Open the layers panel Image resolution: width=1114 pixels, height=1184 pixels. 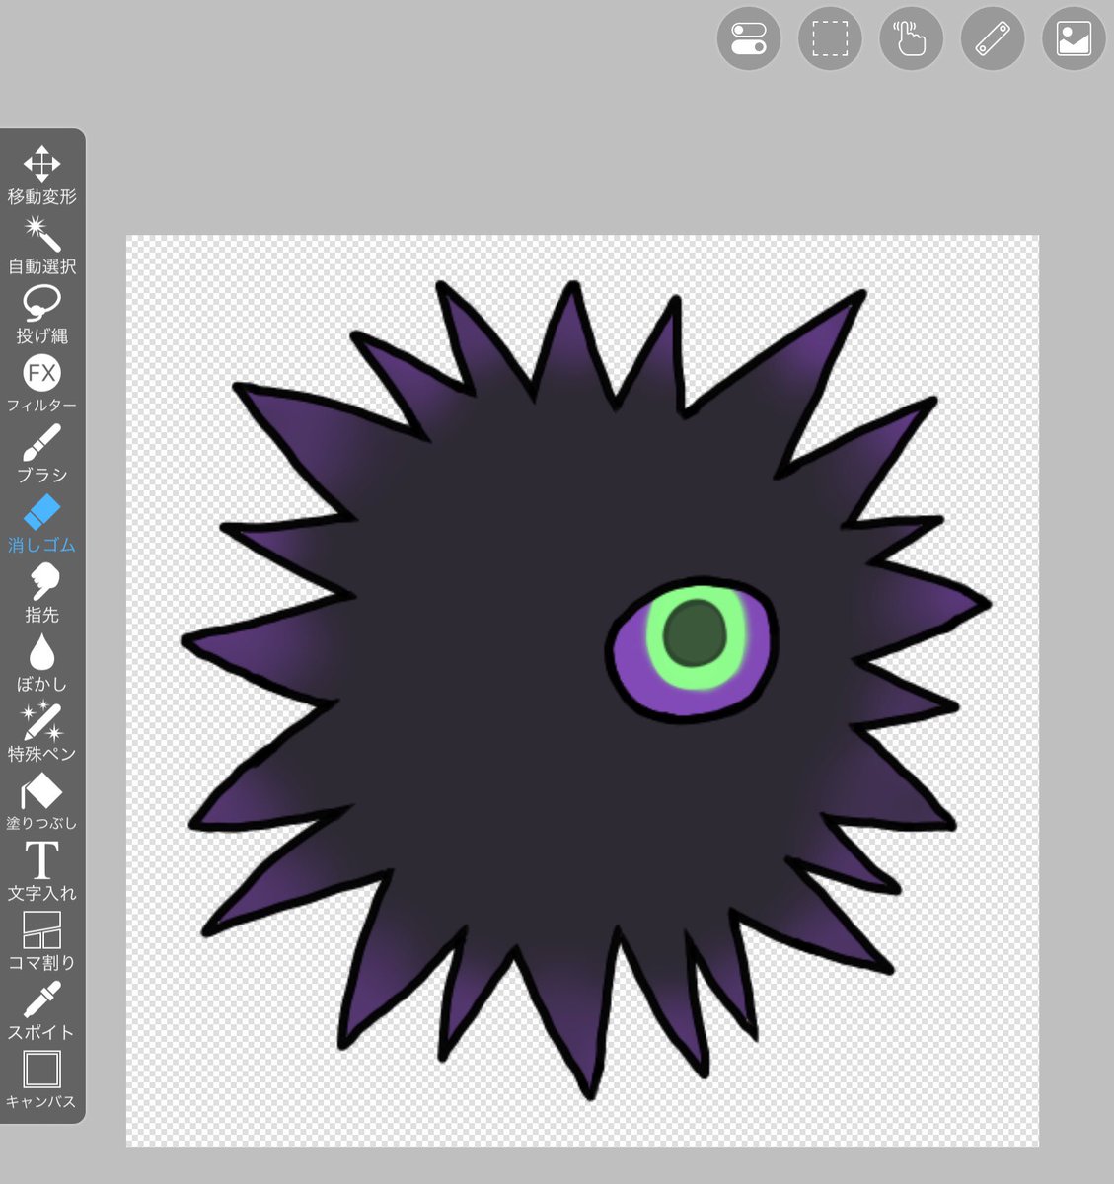pyautogui.click(x=1073, y=39)
